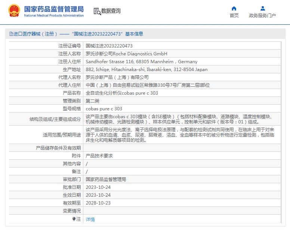
Task: Click the 其他内容 row label
Action: pos(72,164)
